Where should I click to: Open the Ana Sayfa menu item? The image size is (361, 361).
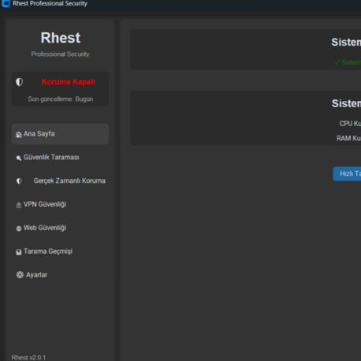point(60,134)
